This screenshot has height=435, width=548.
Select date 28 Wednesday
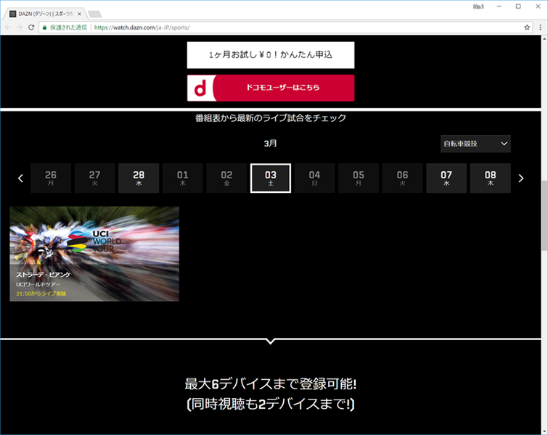[x=139, y=178]
